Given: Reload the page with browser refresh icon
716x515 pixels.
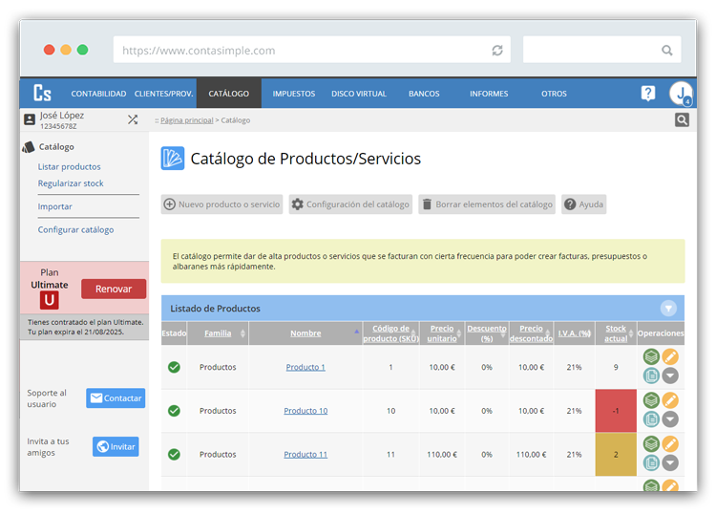Looking at the screenshot, I should click(x=497, y=51).
